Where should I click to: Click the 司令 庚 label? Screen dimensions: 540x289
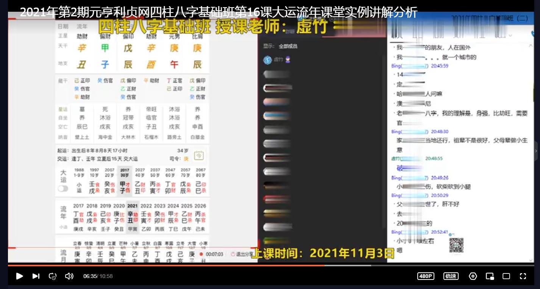(179, 159)
